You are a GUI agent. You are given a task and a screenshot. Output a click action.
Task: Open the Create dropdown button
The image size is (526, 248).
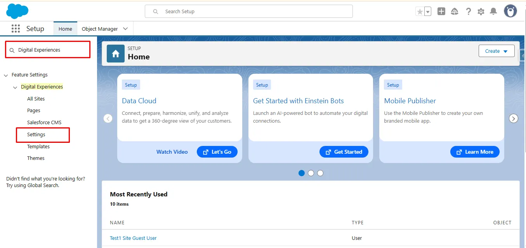coord(496,51)
